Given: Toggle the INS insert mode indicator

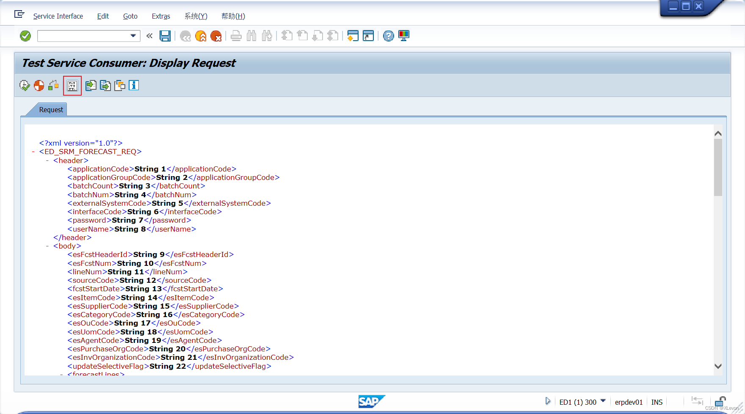Looking at the screenshot, I should click(x=657, y=402).
